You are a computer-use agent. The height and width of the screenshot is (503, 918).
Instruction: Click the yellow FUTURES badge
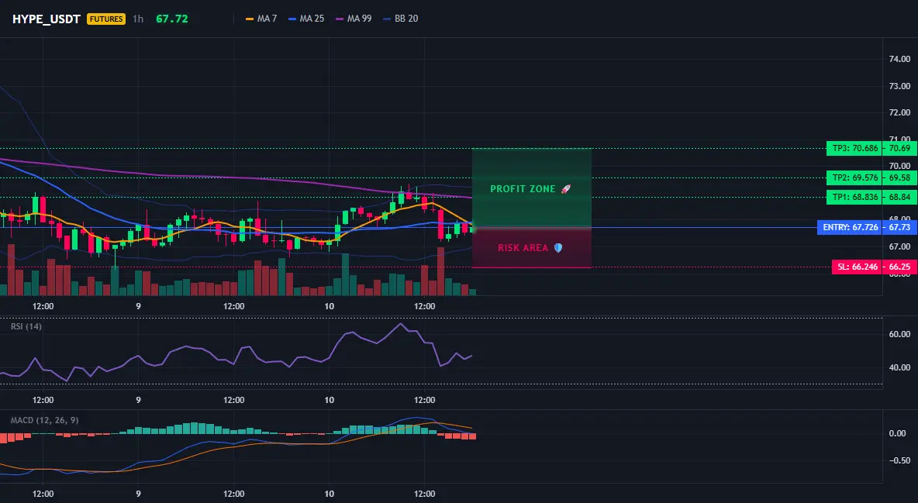point(106,19)
